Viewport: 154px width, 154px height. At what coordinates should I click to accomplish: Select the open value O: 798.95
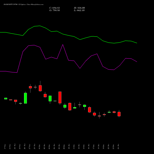pos(55,10)
